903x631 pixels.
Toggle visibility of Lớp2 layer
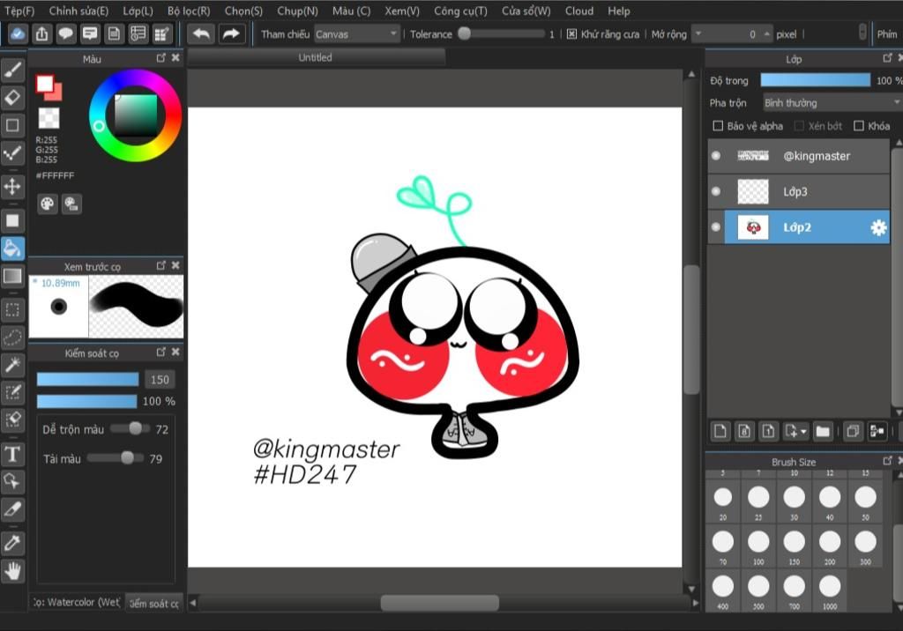tap(716, 227)
